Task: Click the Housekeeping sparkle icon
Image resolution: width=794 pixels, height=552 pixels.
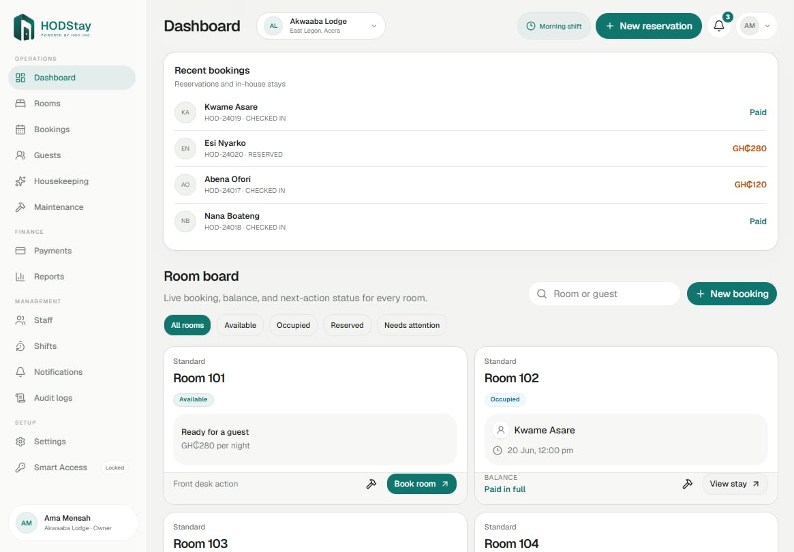Action: click(20, 181)
